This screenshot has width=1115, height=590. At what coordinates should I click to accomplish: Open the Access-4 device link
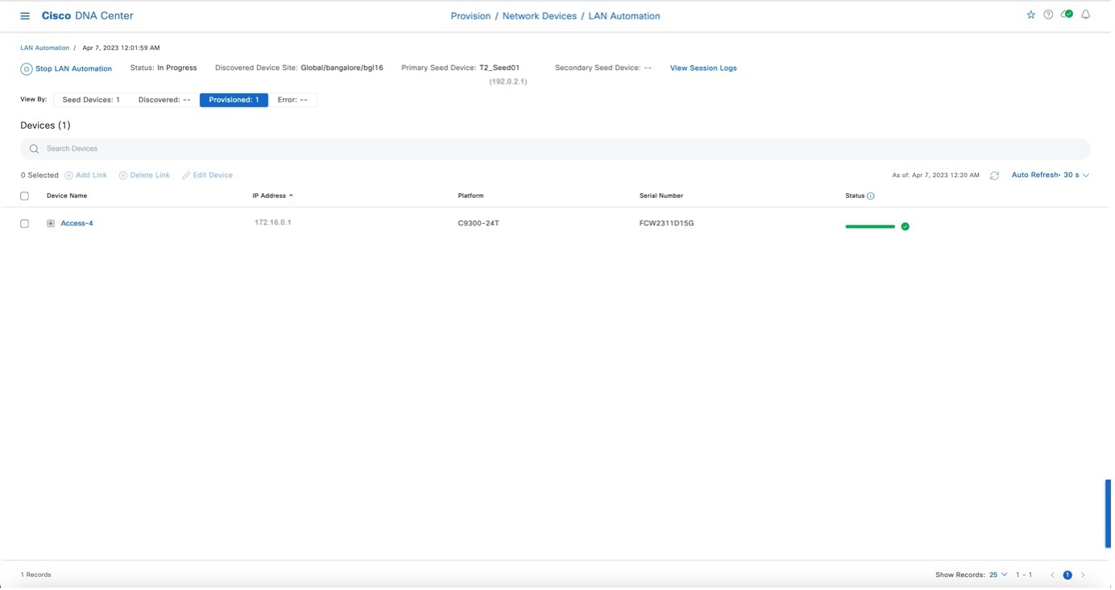coord(77,224)
